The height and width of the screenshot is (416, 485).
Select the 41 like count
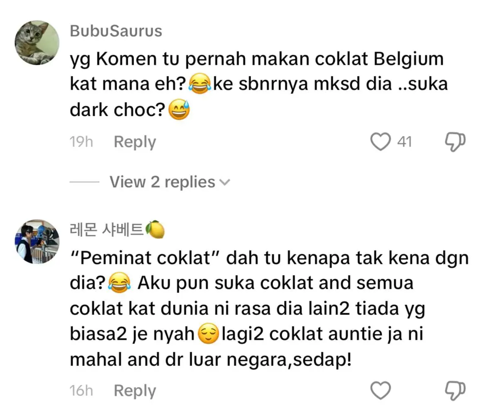(404, 142)
